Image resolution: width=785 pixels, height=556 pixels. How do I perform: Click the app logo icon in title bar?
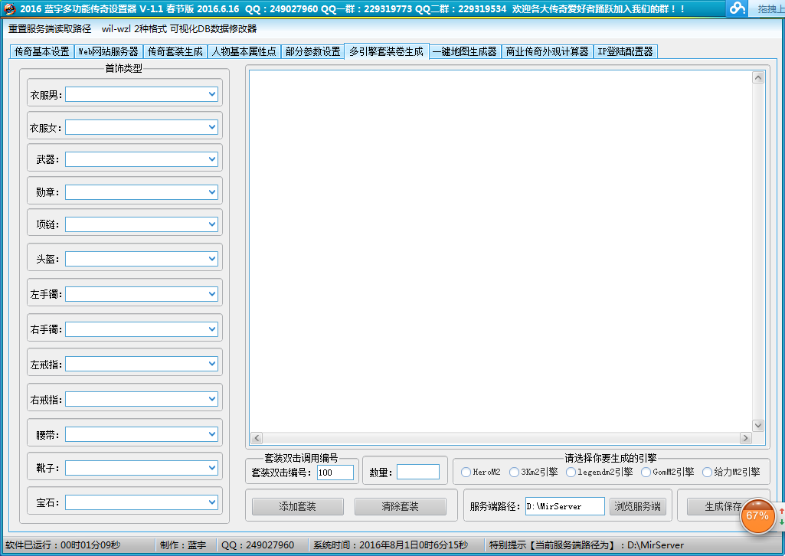click(x=9, y=8)
